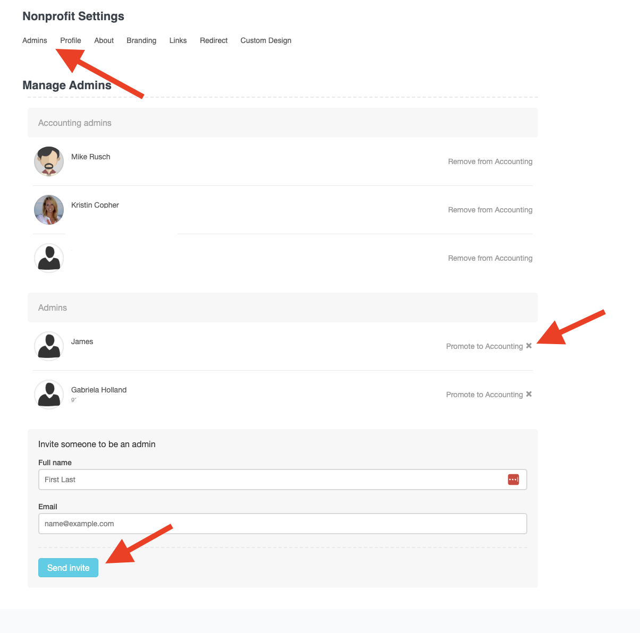
Task: Promote James to Accounting
Action: point(484,346)
